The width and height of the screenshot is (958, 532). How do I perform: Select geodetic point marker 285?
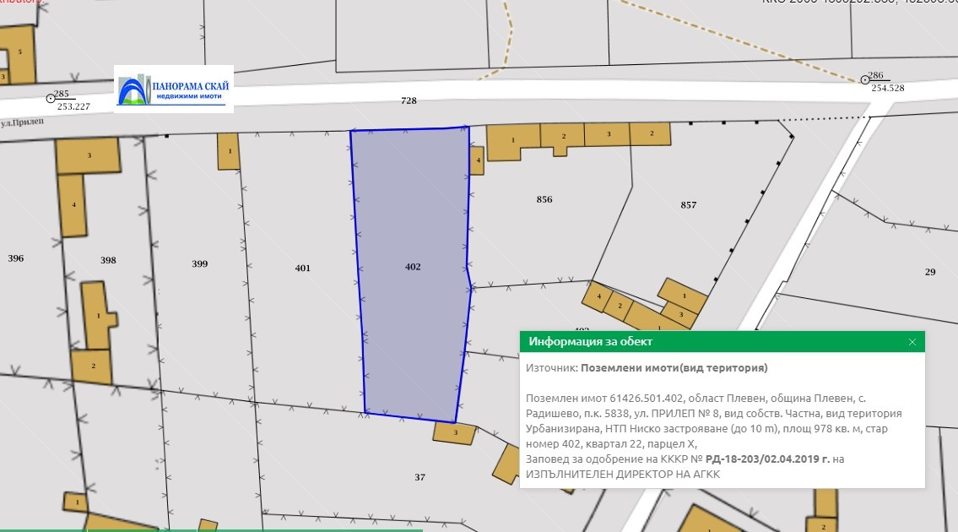(x=51, y=99)
